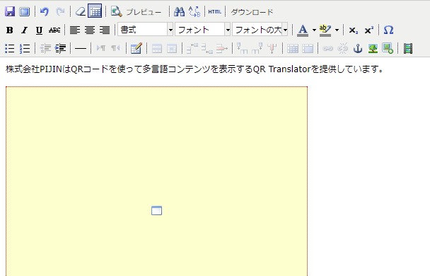Image resolution: width=430 pixels, height=276 pixels.
Task: Insert table column before icon
Action: (x=242, y=49)
